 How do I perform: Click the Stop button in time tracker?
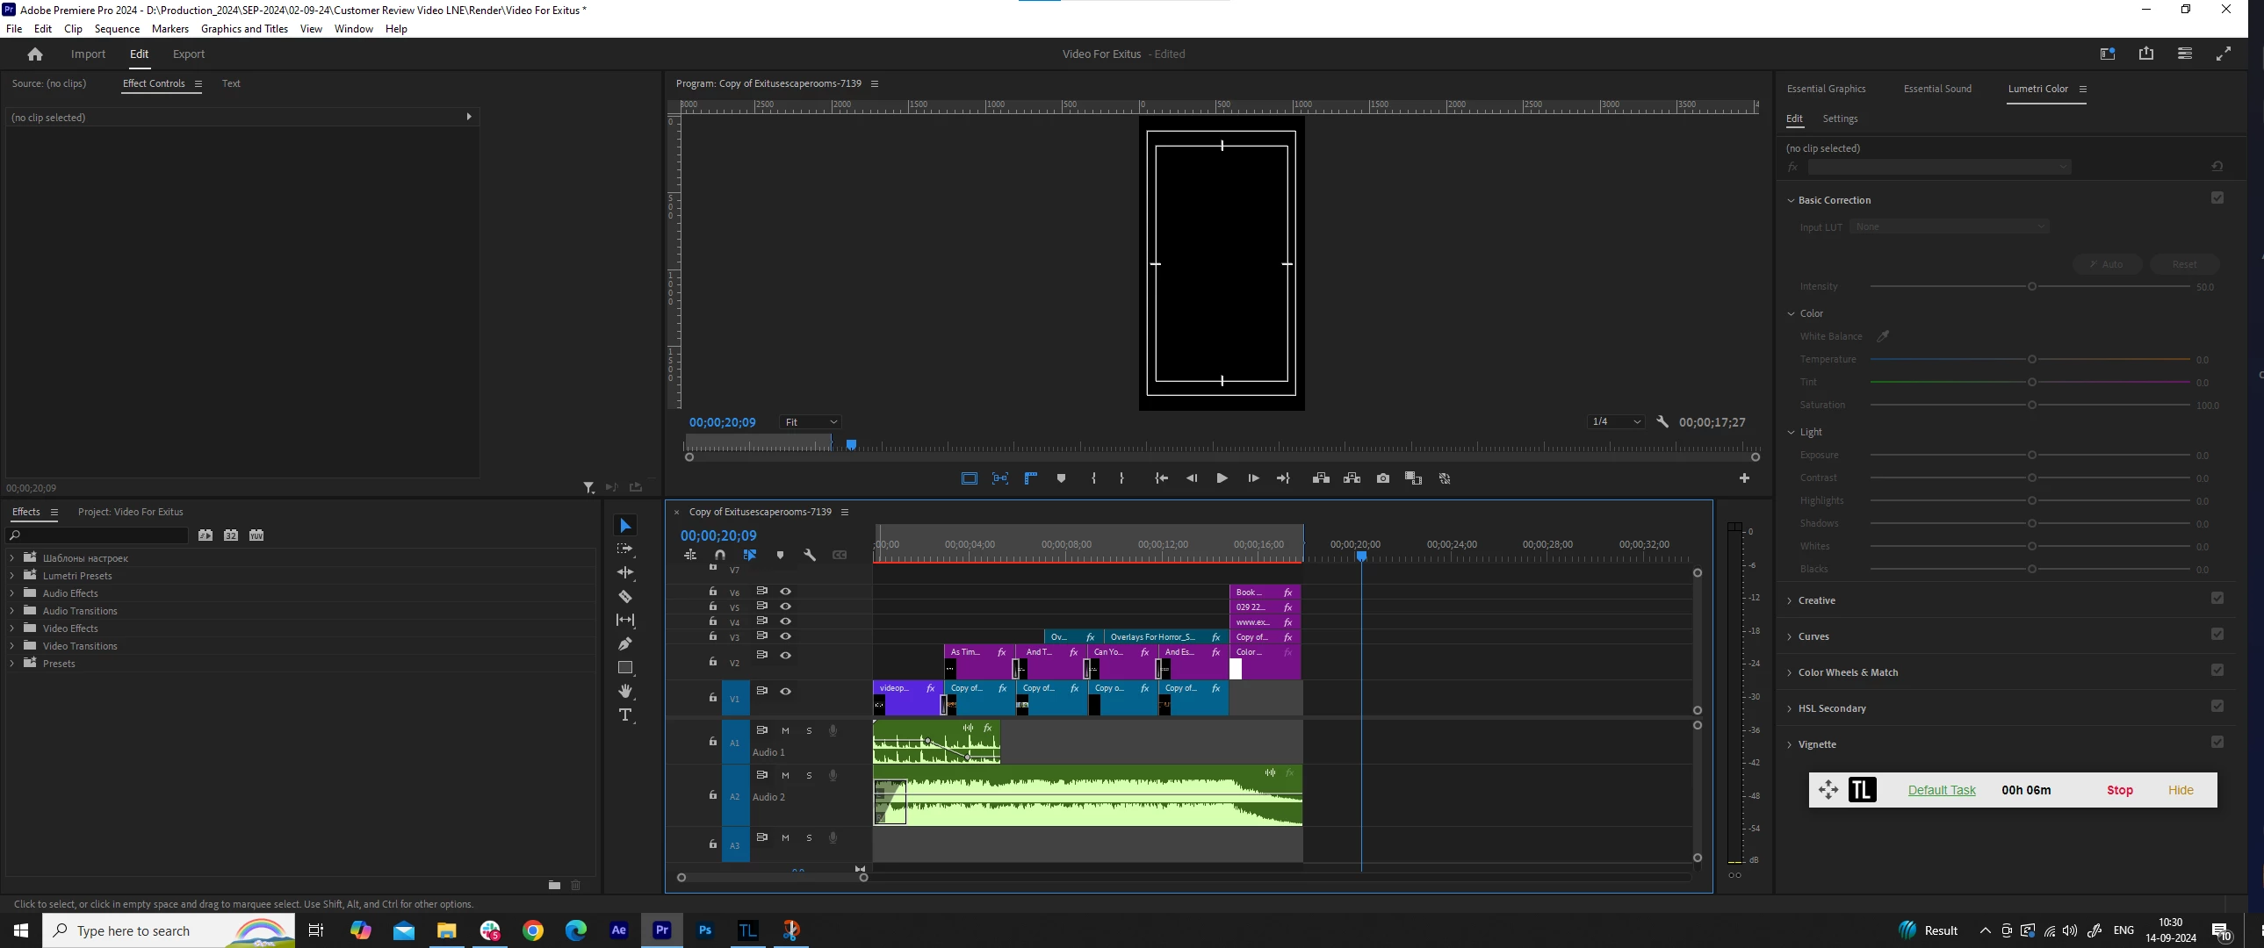[x=2119, y=791]
